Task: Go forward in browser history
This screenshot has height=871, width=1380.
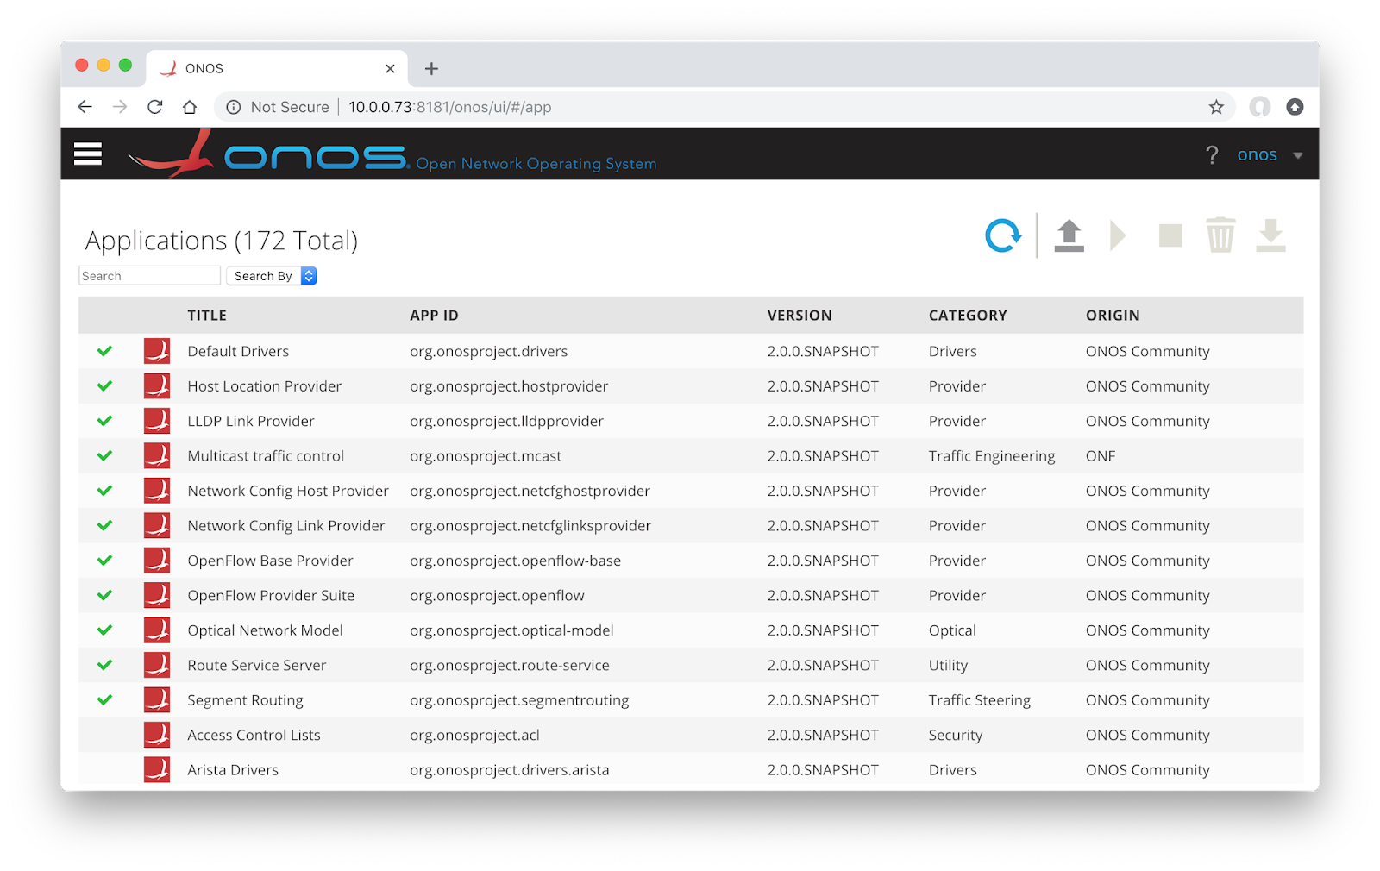Action: tap(120, 107)
